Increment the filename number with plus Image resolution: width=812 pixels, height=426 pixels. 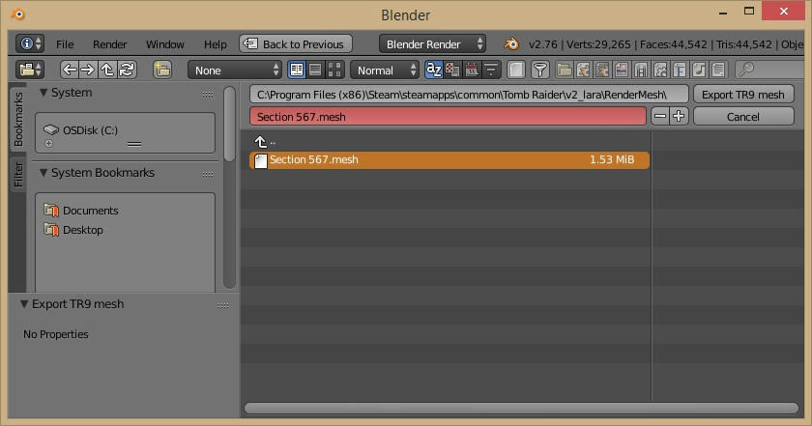coord(679,117)
